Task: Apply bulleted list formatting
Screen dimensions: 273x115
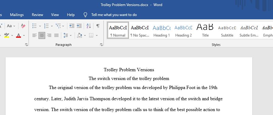Action: pos(35,26)
